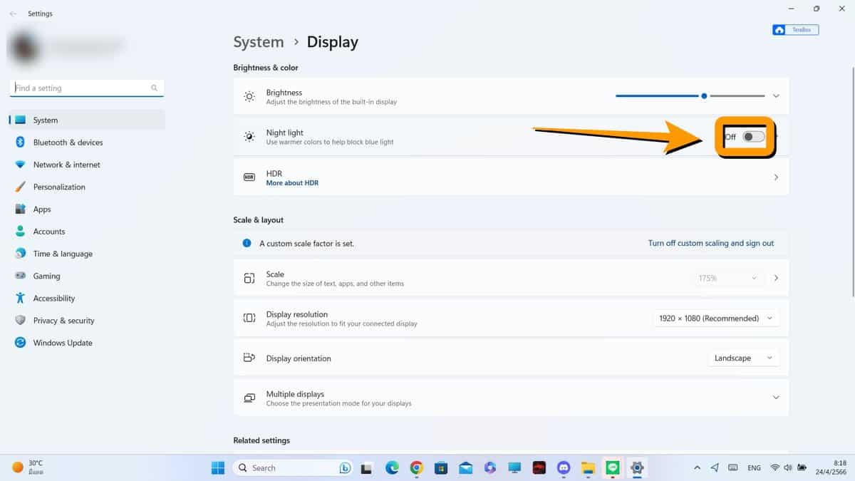Expand the Multiple displays section
The width and height of the screenshot is (855, 481).
click(x=776, y=398)
